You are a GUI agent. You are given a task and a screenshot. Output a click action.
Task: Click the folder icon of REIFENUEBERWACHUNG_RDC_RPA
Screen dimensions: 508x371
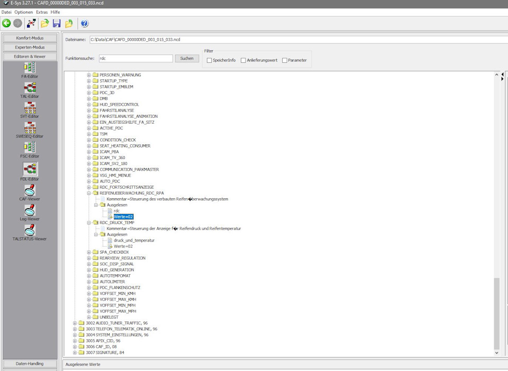coord(96,193)
